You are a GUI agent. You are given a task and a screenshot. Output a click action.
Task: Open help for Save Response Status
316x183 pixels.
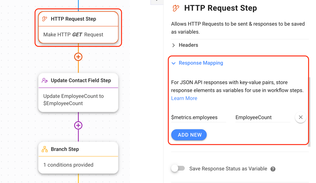[273, 169]
